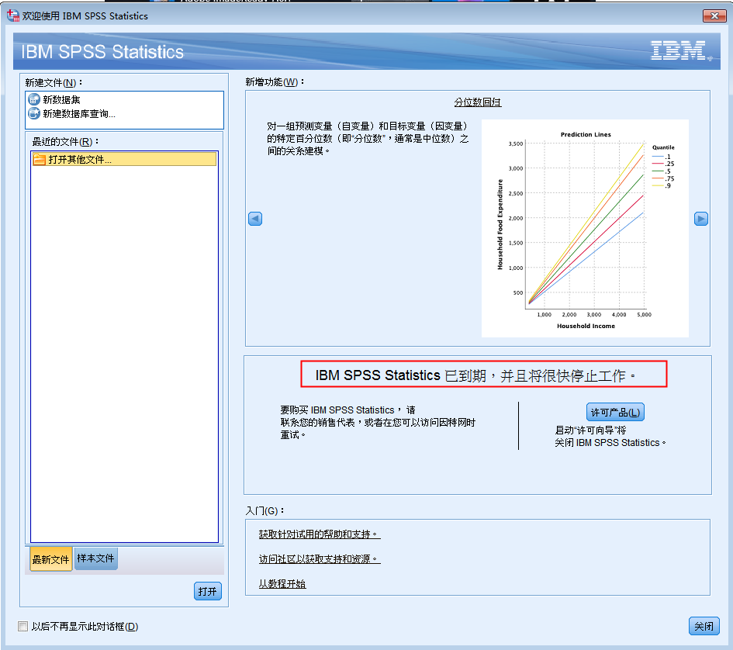Show previous new feature with left arrow
This screenshot has height=650, width=733.
(x=255, y=219)
